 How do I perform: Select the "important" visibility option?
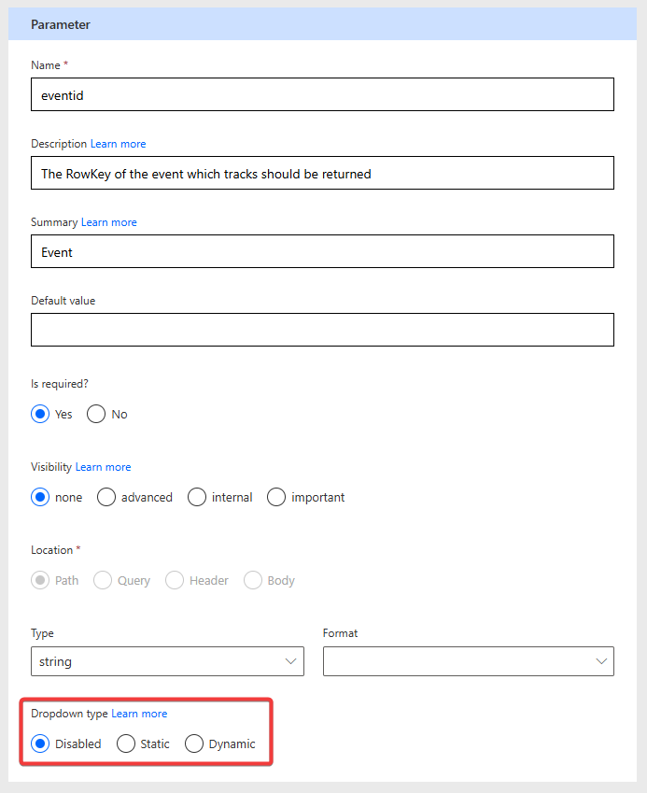[x=276, y=497]
